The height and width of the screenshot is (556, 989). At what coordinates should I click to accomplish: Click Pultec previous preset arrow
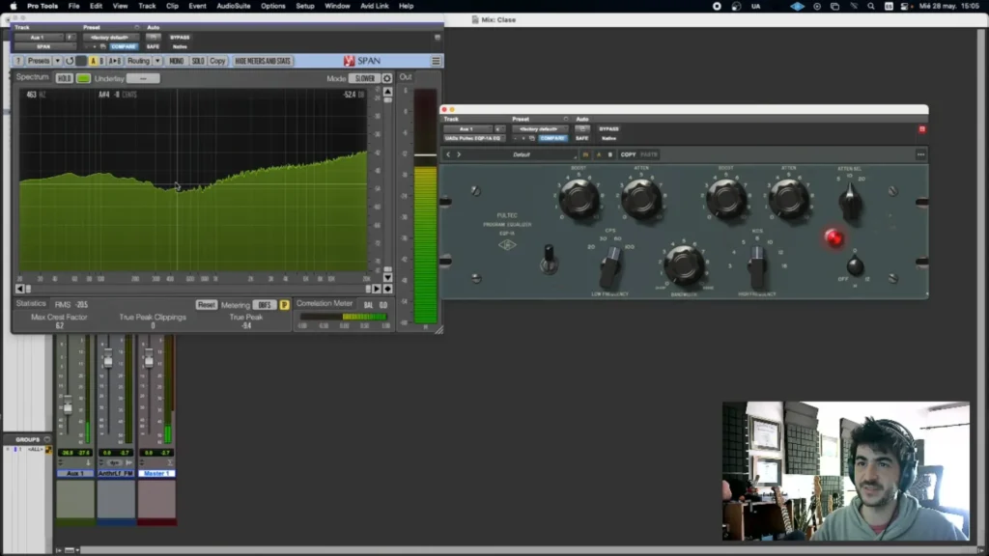pos(448,154)
